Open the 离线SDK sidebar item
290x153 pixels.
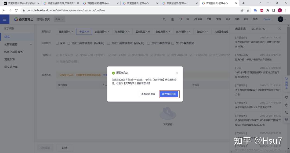(17, 59)
